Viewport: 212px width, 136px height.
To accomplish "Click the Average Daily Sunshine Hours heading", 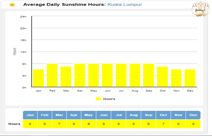I will pyautogui.click(x=65, y=5).
